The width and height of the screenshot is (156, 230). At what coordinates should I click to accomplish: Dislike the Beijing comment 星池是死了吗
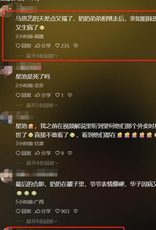[x=70, y=95]
